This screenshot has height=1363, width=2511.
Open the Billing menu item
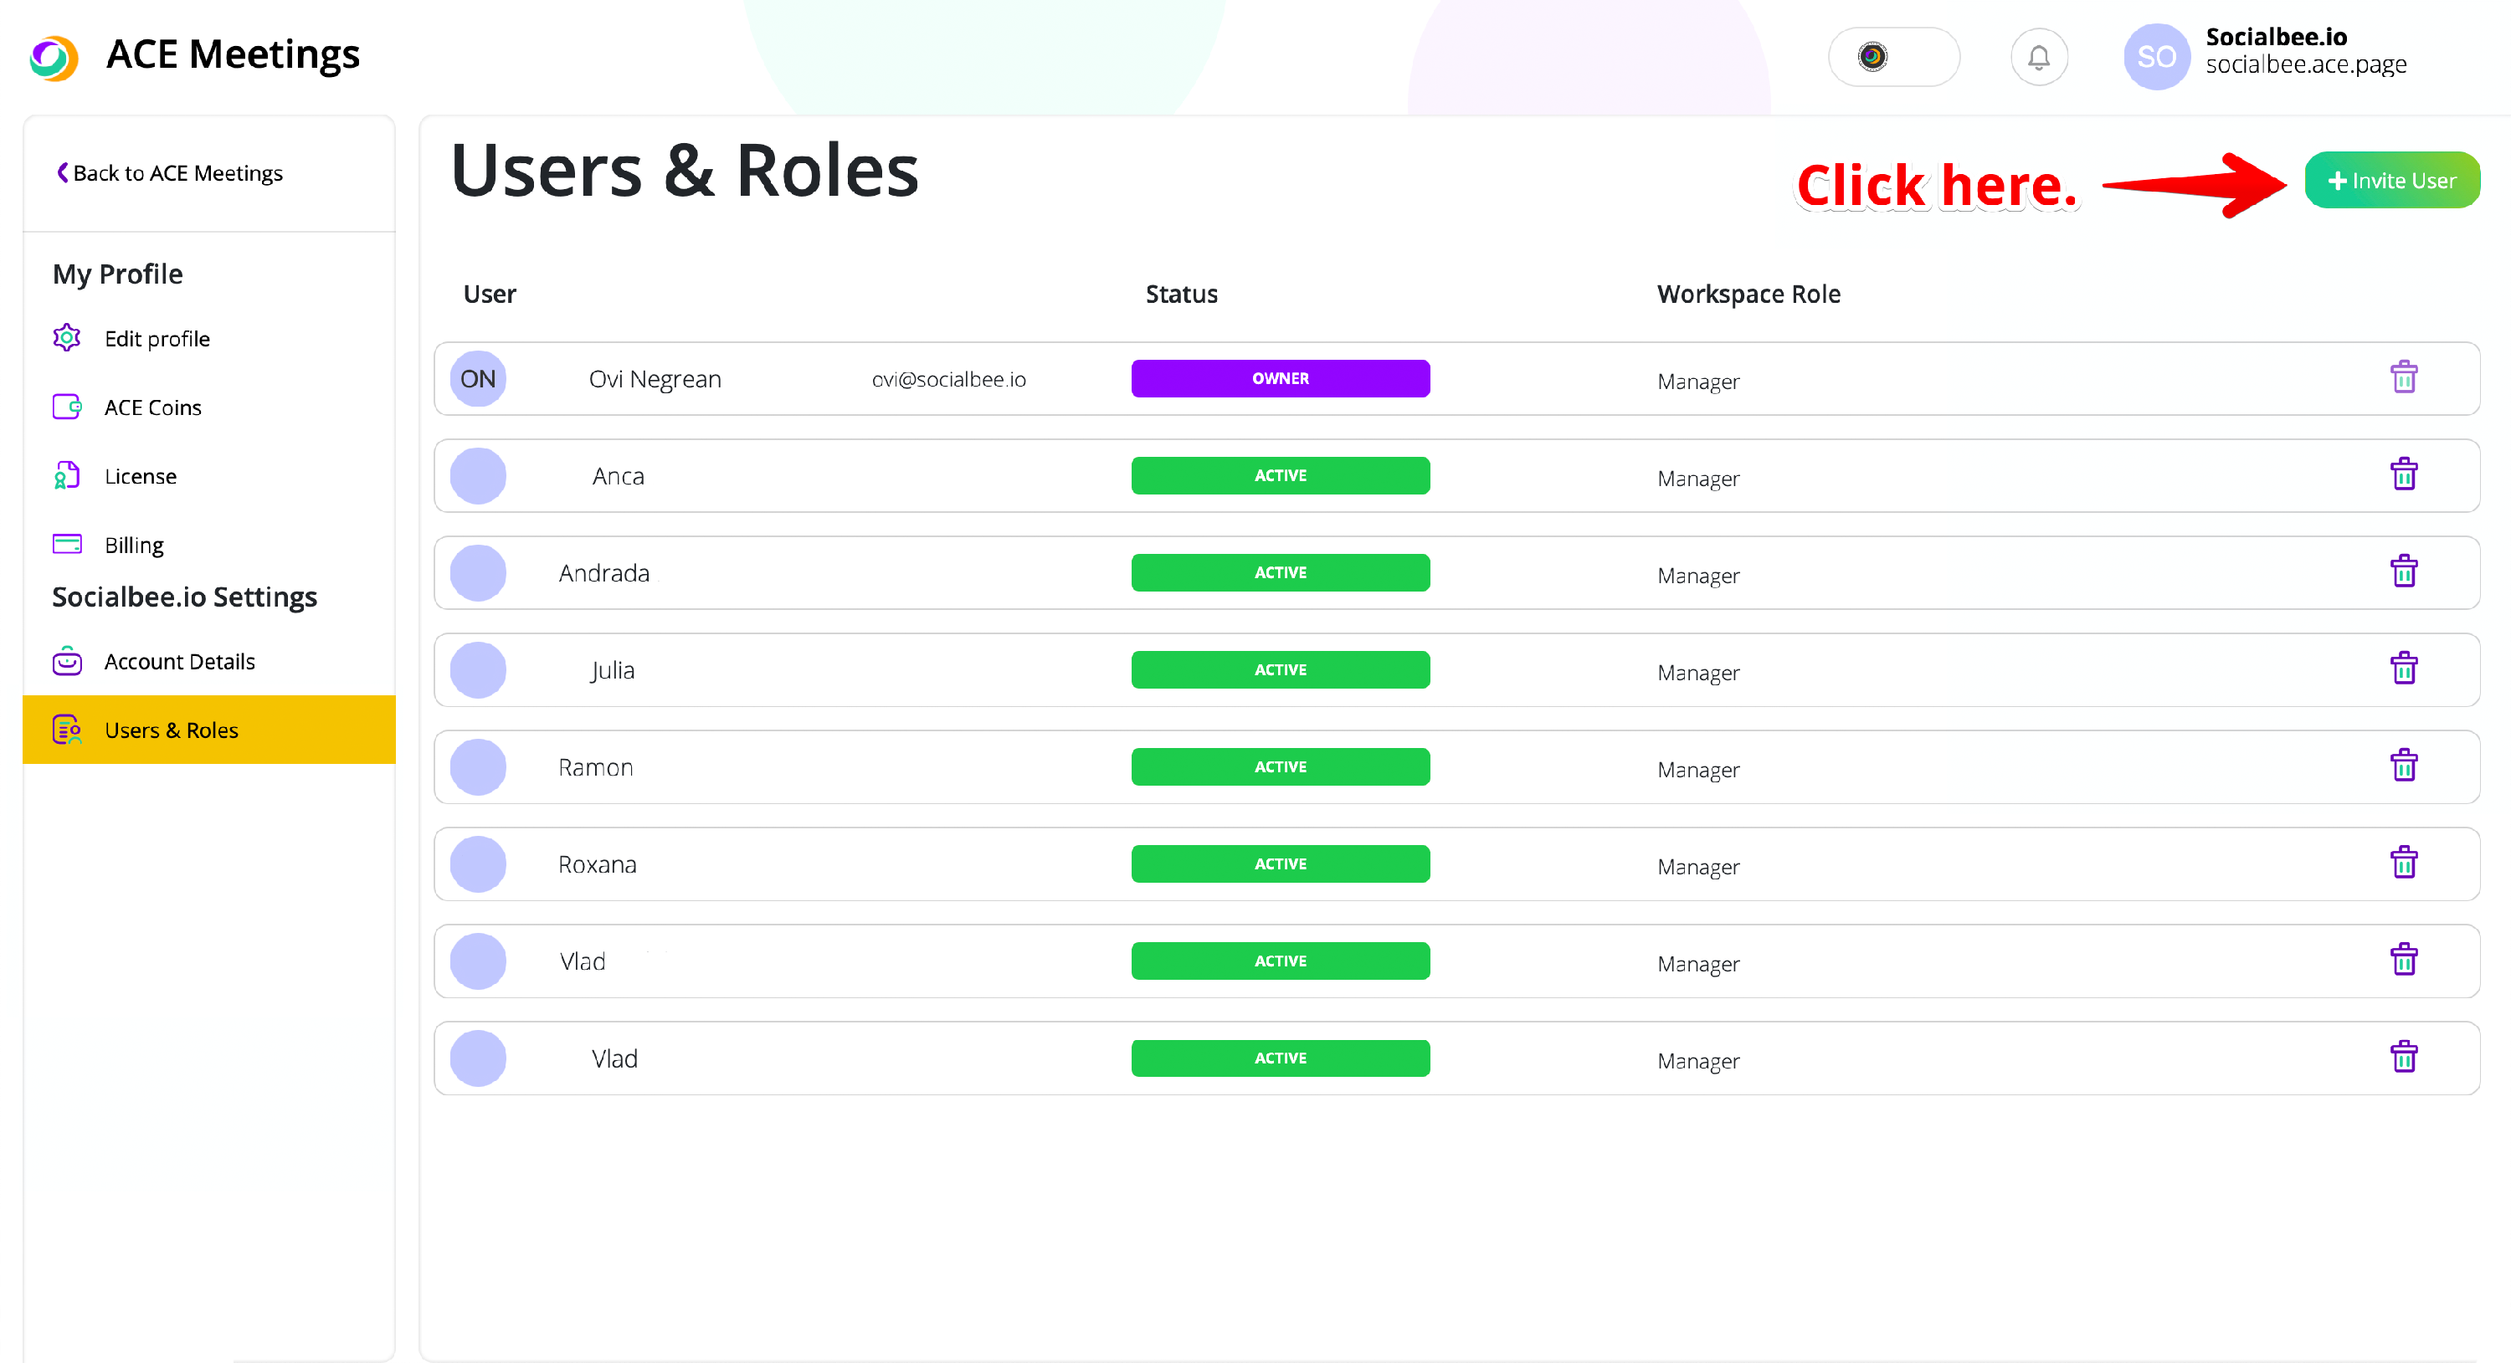coord(134,545)
